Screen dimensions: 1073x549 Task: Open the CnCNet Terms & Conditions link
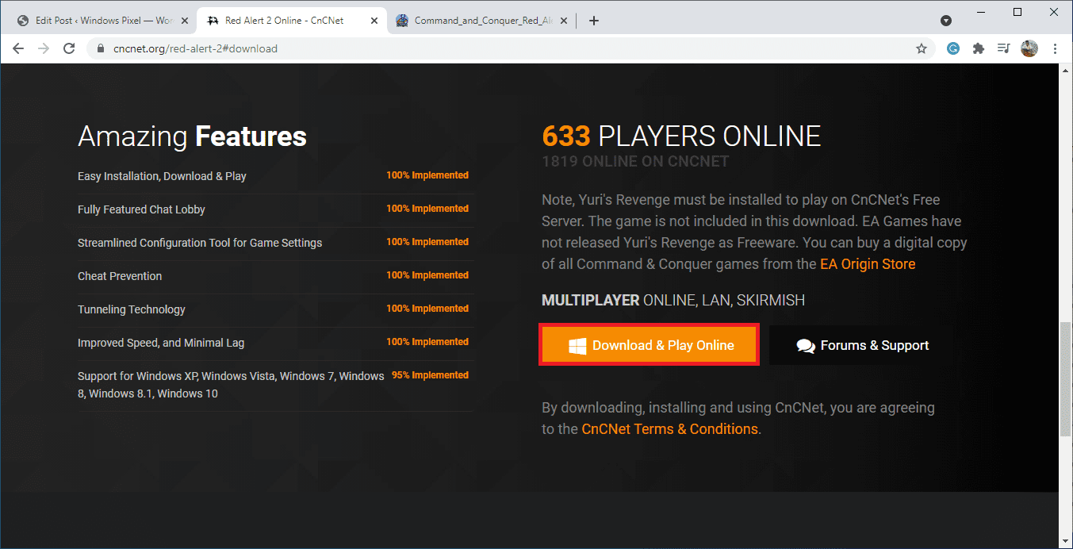[669, 428]
